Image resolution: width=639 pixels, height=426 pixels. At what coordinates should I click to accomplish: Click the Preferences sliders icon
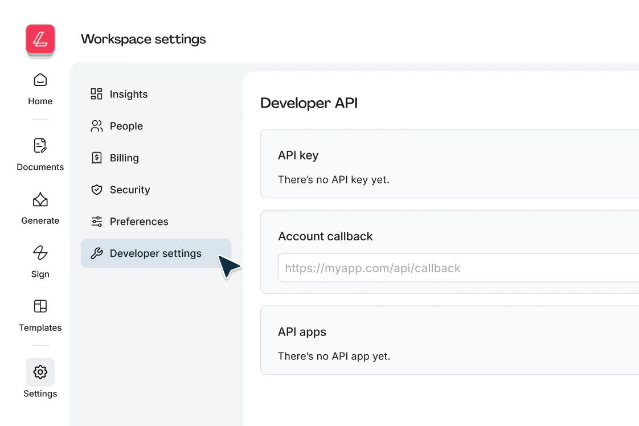[x=97, y=222]
